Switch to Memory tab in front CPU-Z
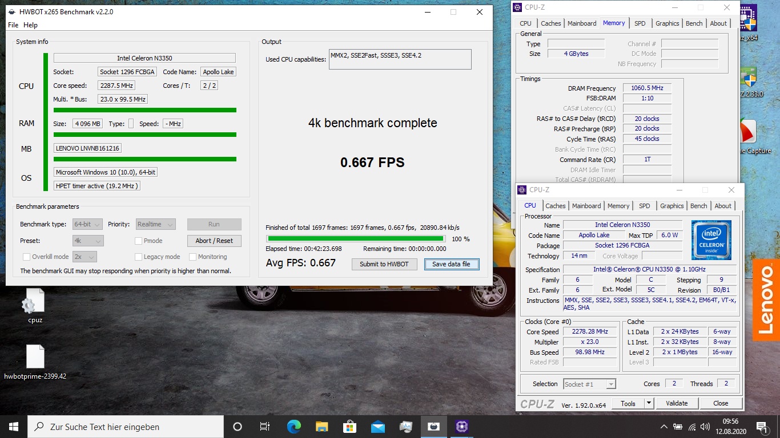 coord(618,206)
